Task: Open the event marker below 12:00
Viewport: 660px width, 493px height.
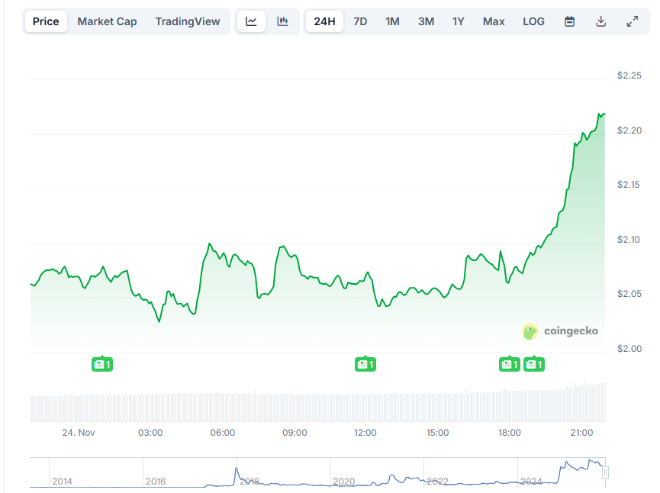Action: click(x=365, y=364)
